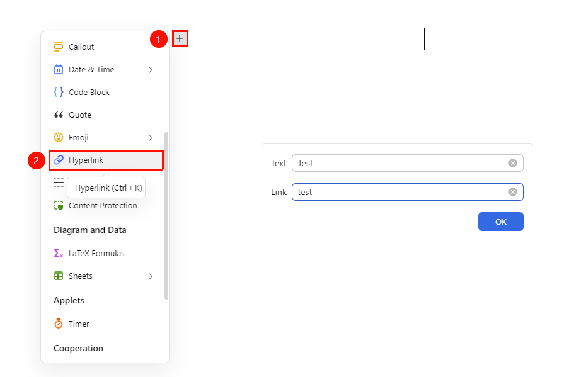Click the Hyperlink chain icon
This screenshot has width=586, height=377.
coord(59,160)
